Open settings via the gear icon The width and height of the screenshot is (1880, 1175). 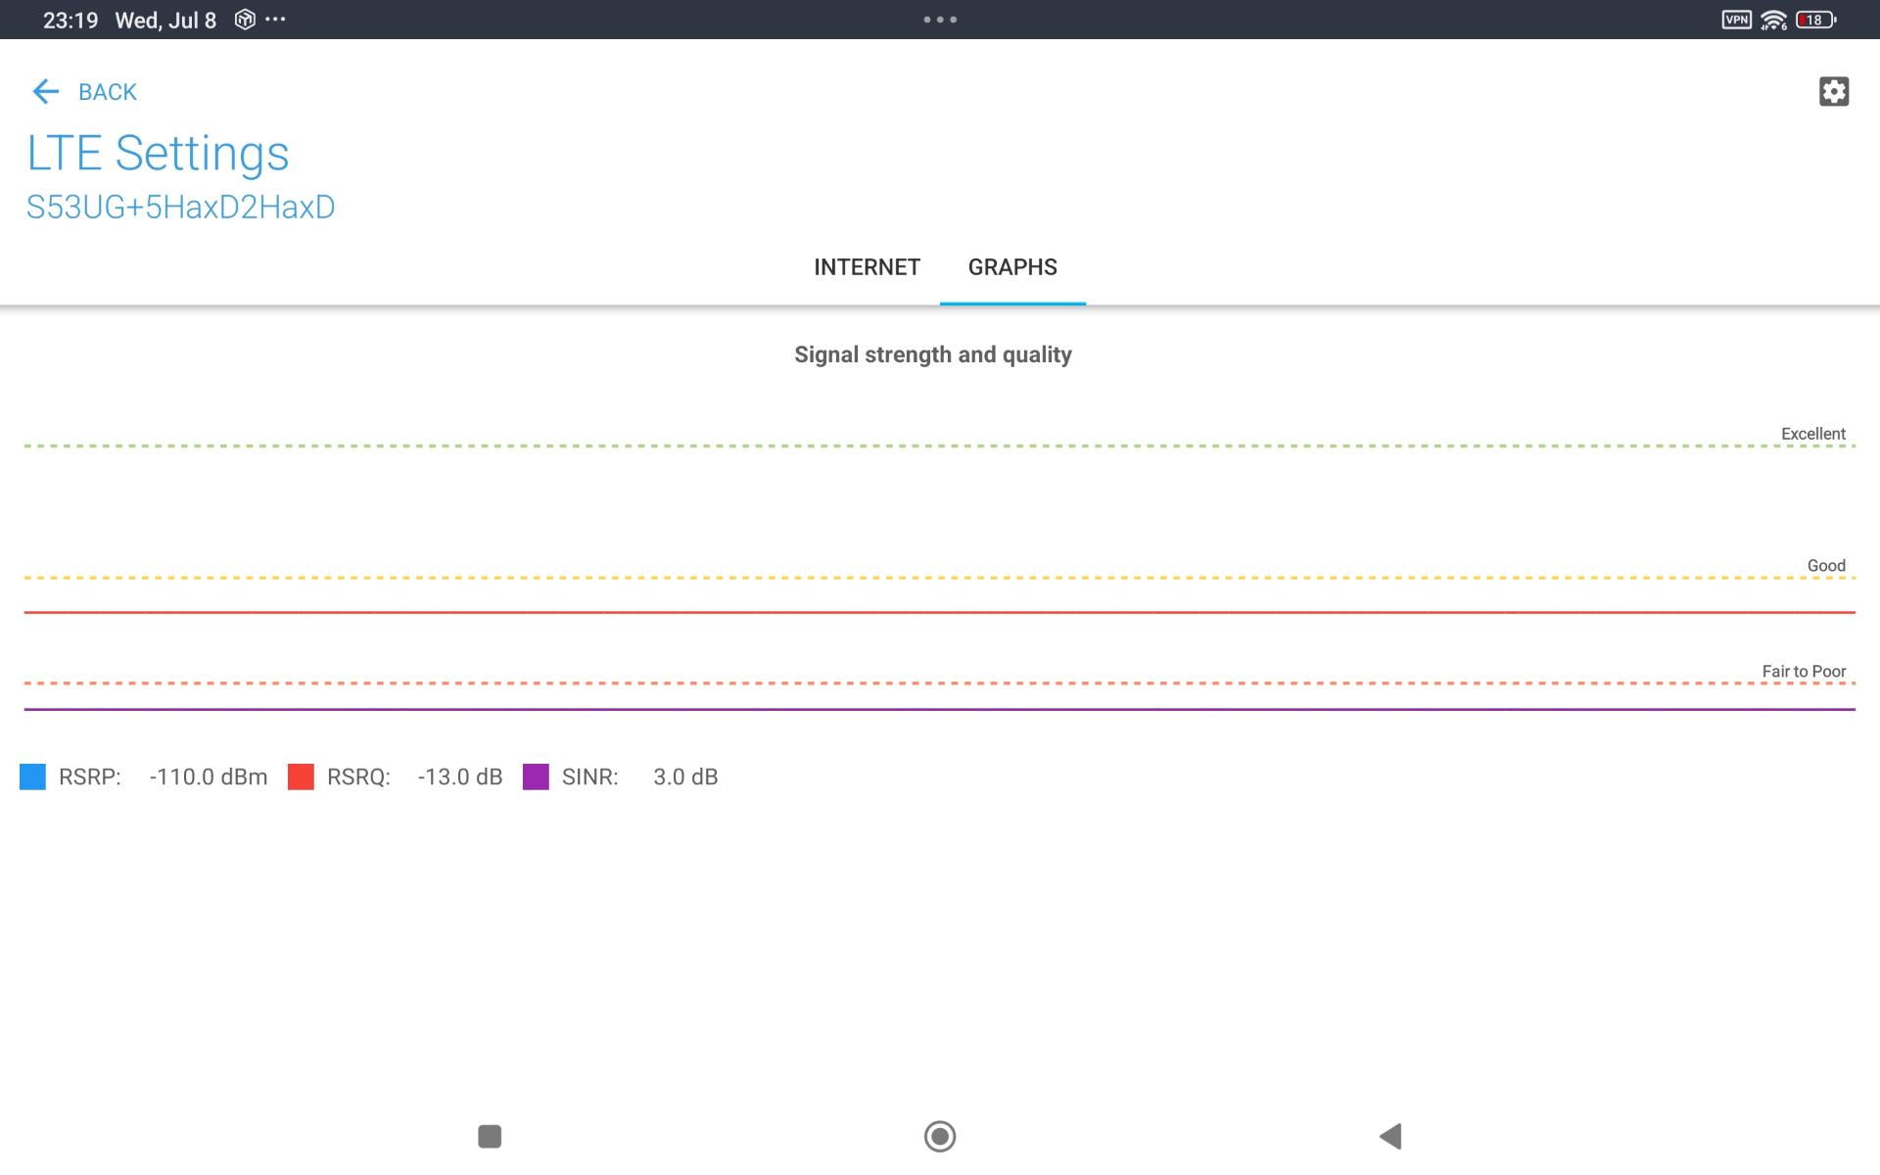(1834, 91)
